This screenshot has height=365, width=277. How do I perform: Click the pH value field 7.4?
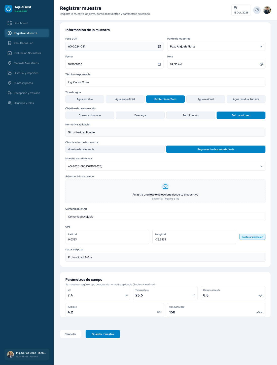click(98, 293)
